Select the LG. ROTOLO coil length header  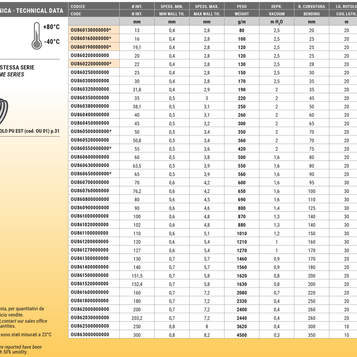point(346,6)
